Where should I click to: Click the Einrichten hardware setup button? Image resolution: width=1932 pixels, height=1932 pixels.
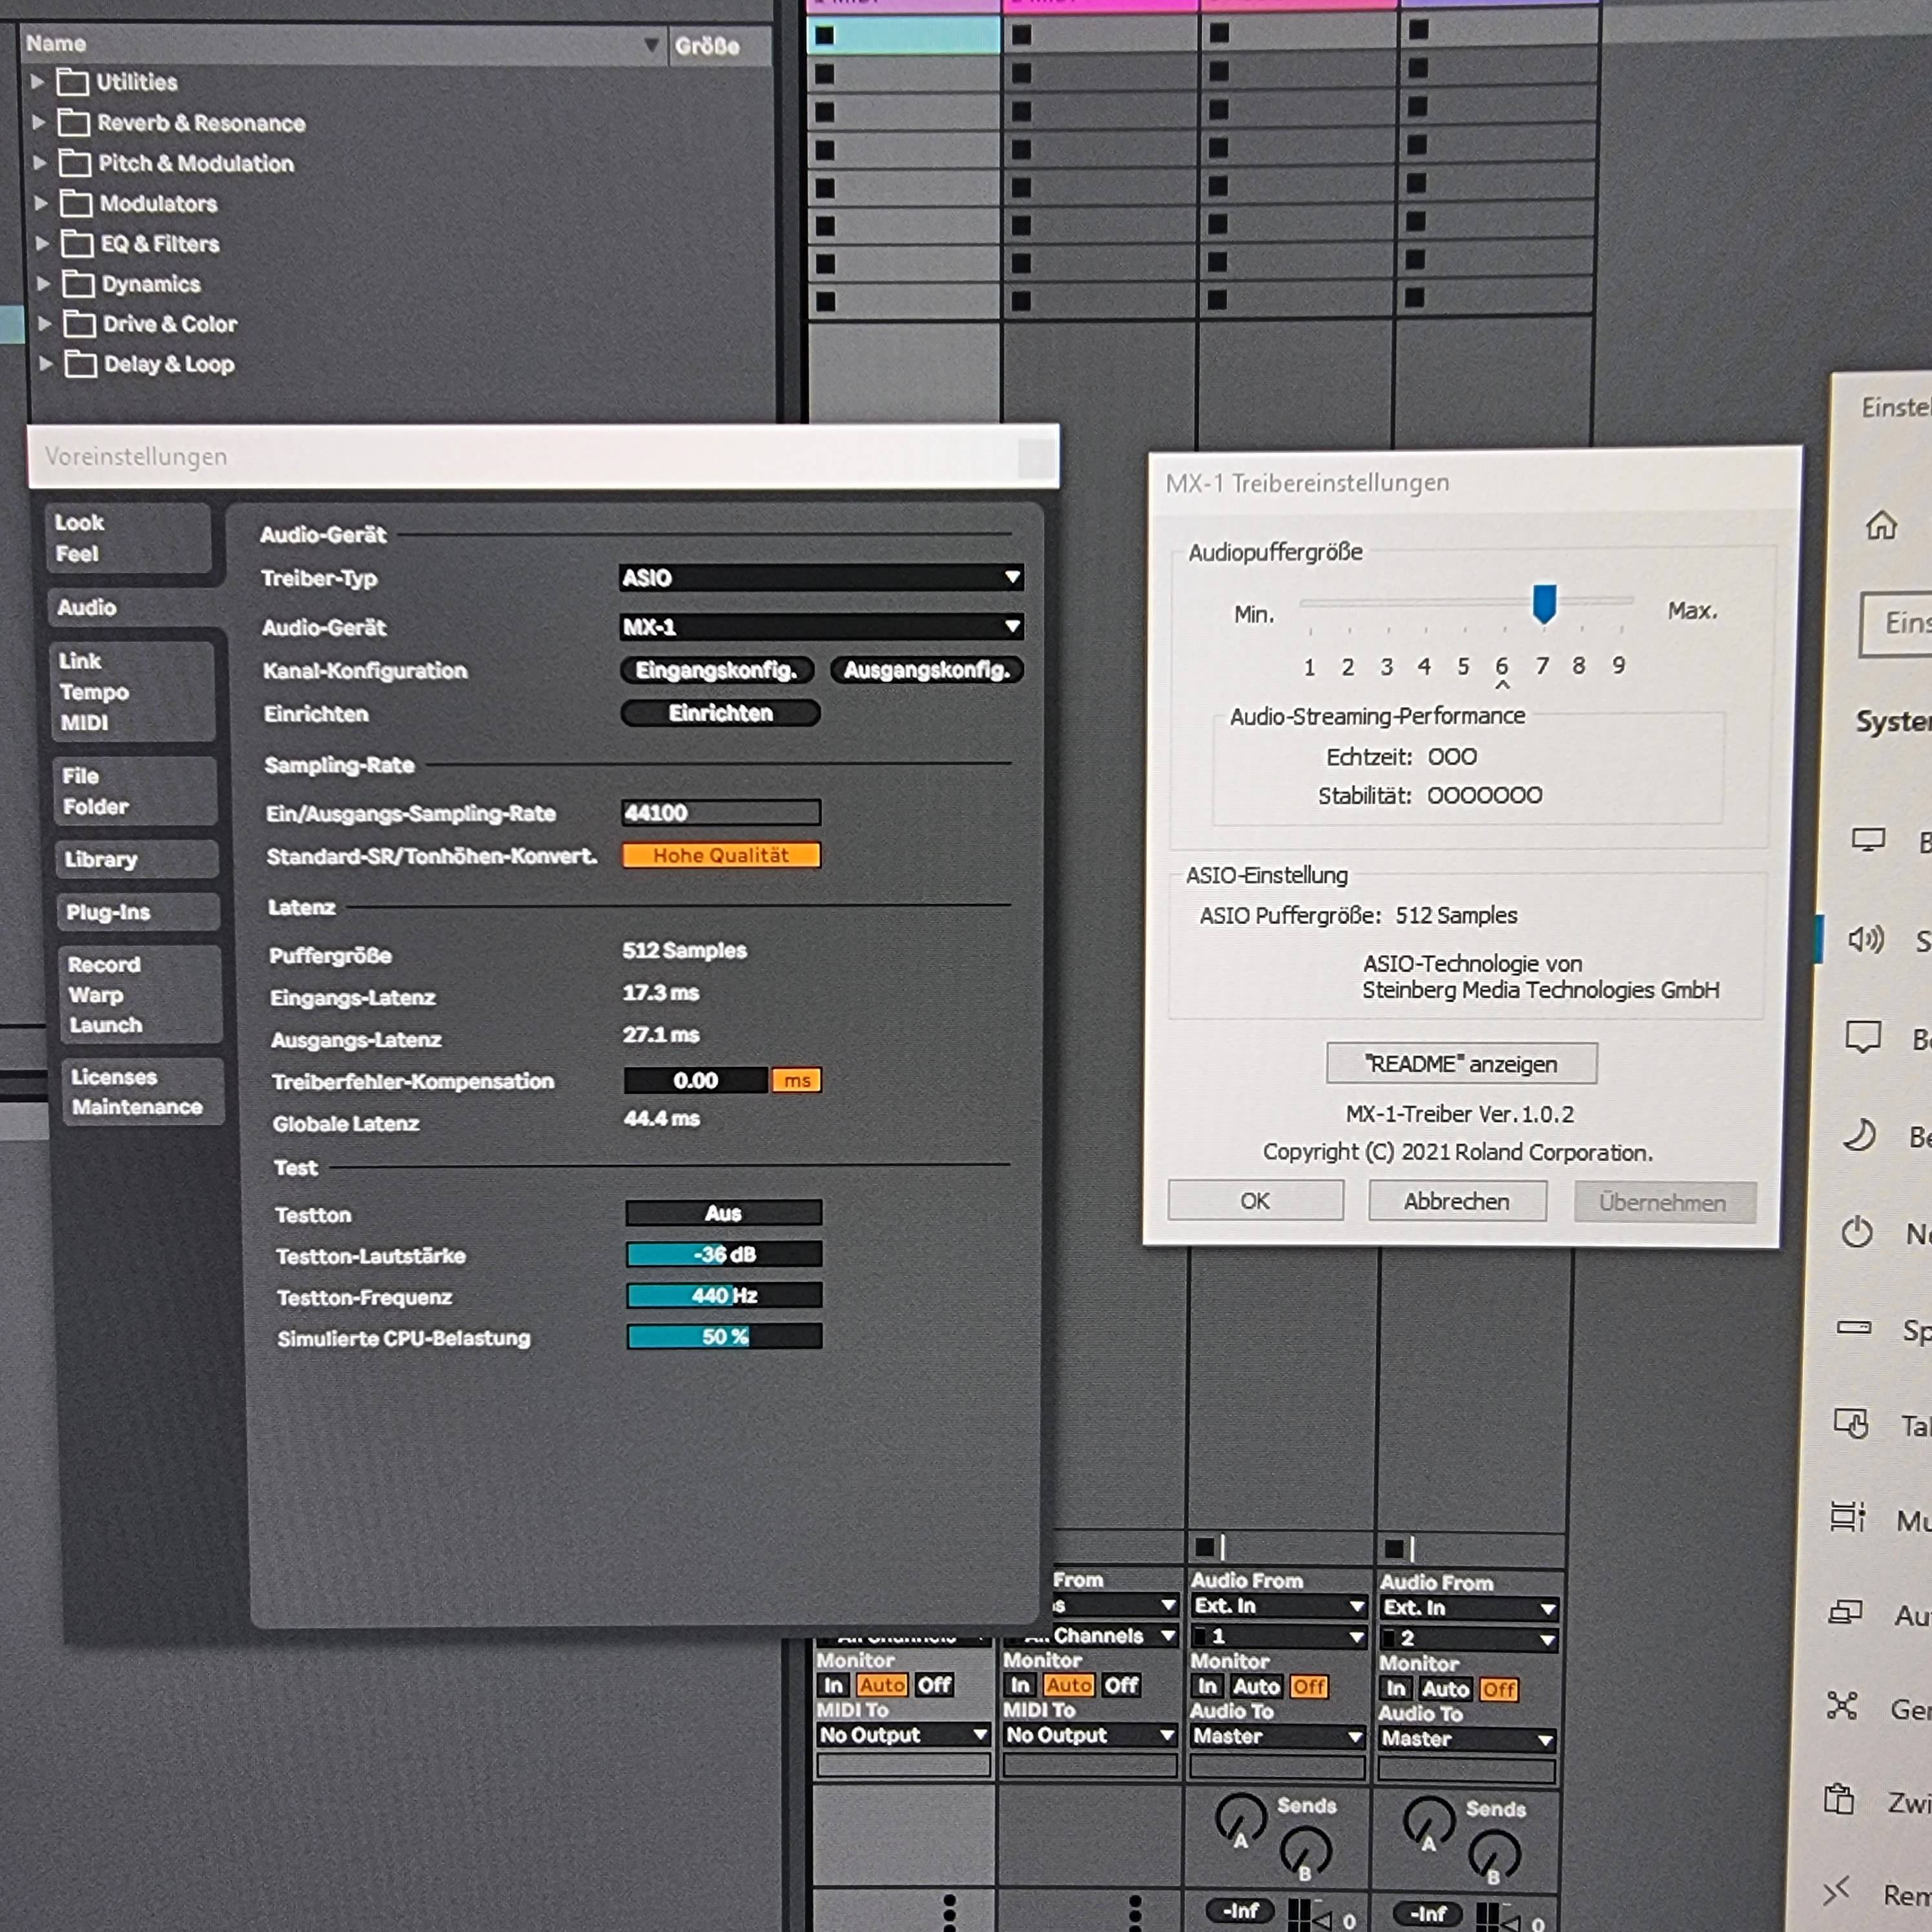[720, 713]
